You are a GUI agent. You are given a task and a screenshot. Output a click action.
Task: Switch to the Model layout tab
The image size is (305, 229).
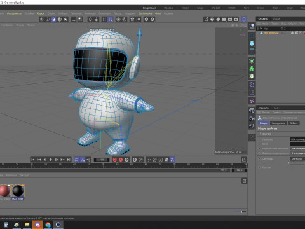point(185,8)
